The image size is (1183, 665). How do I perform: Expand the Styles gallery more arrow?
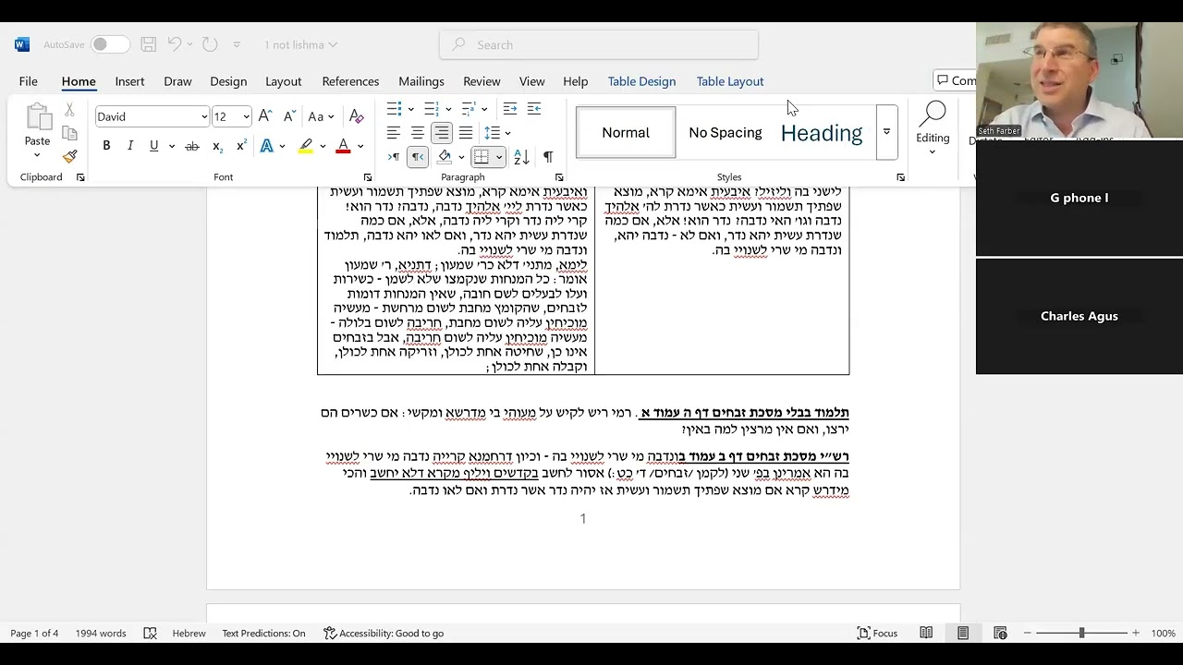886,132
